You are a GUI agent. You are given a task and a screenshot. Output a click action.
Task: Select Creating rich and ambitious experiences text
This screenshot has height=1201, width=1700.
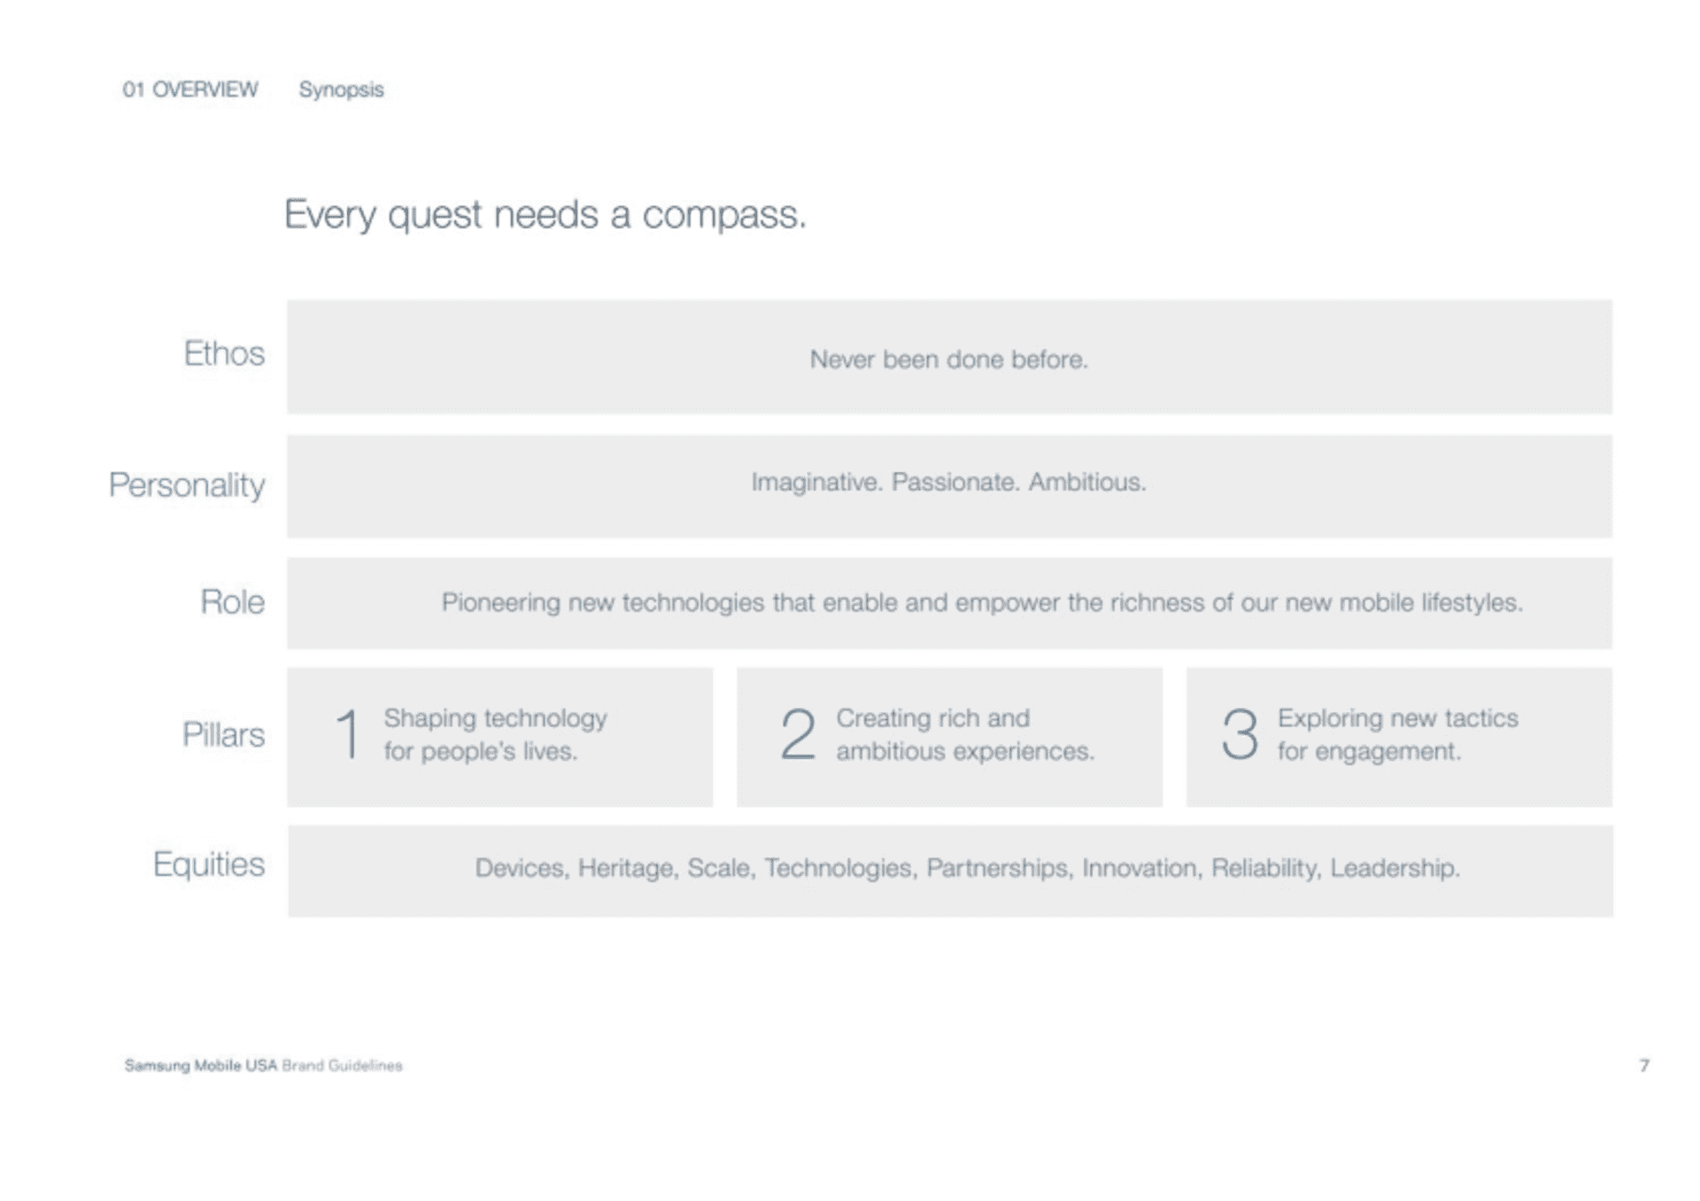coord(965,734)
